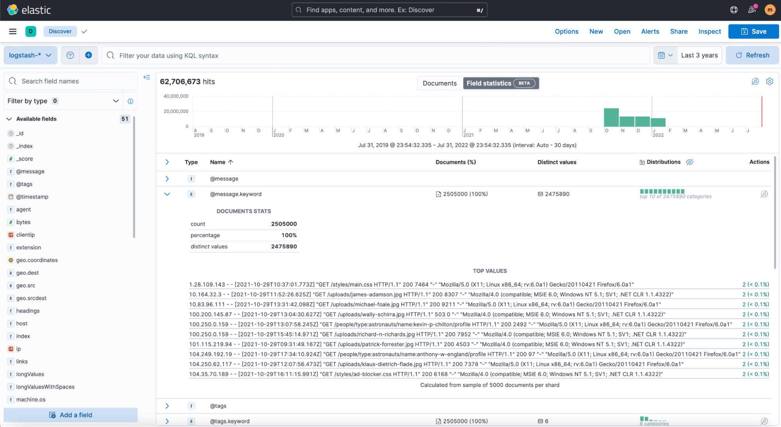Click the Lens action icon on @message.keyword row

[x=764, y=194]
